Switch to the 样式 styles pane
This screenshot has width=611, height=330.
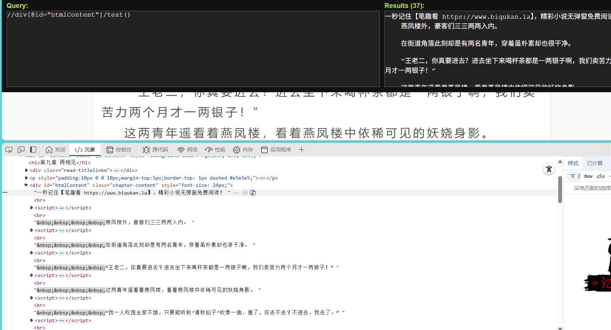pyautogui.click(x=573, y=163)
